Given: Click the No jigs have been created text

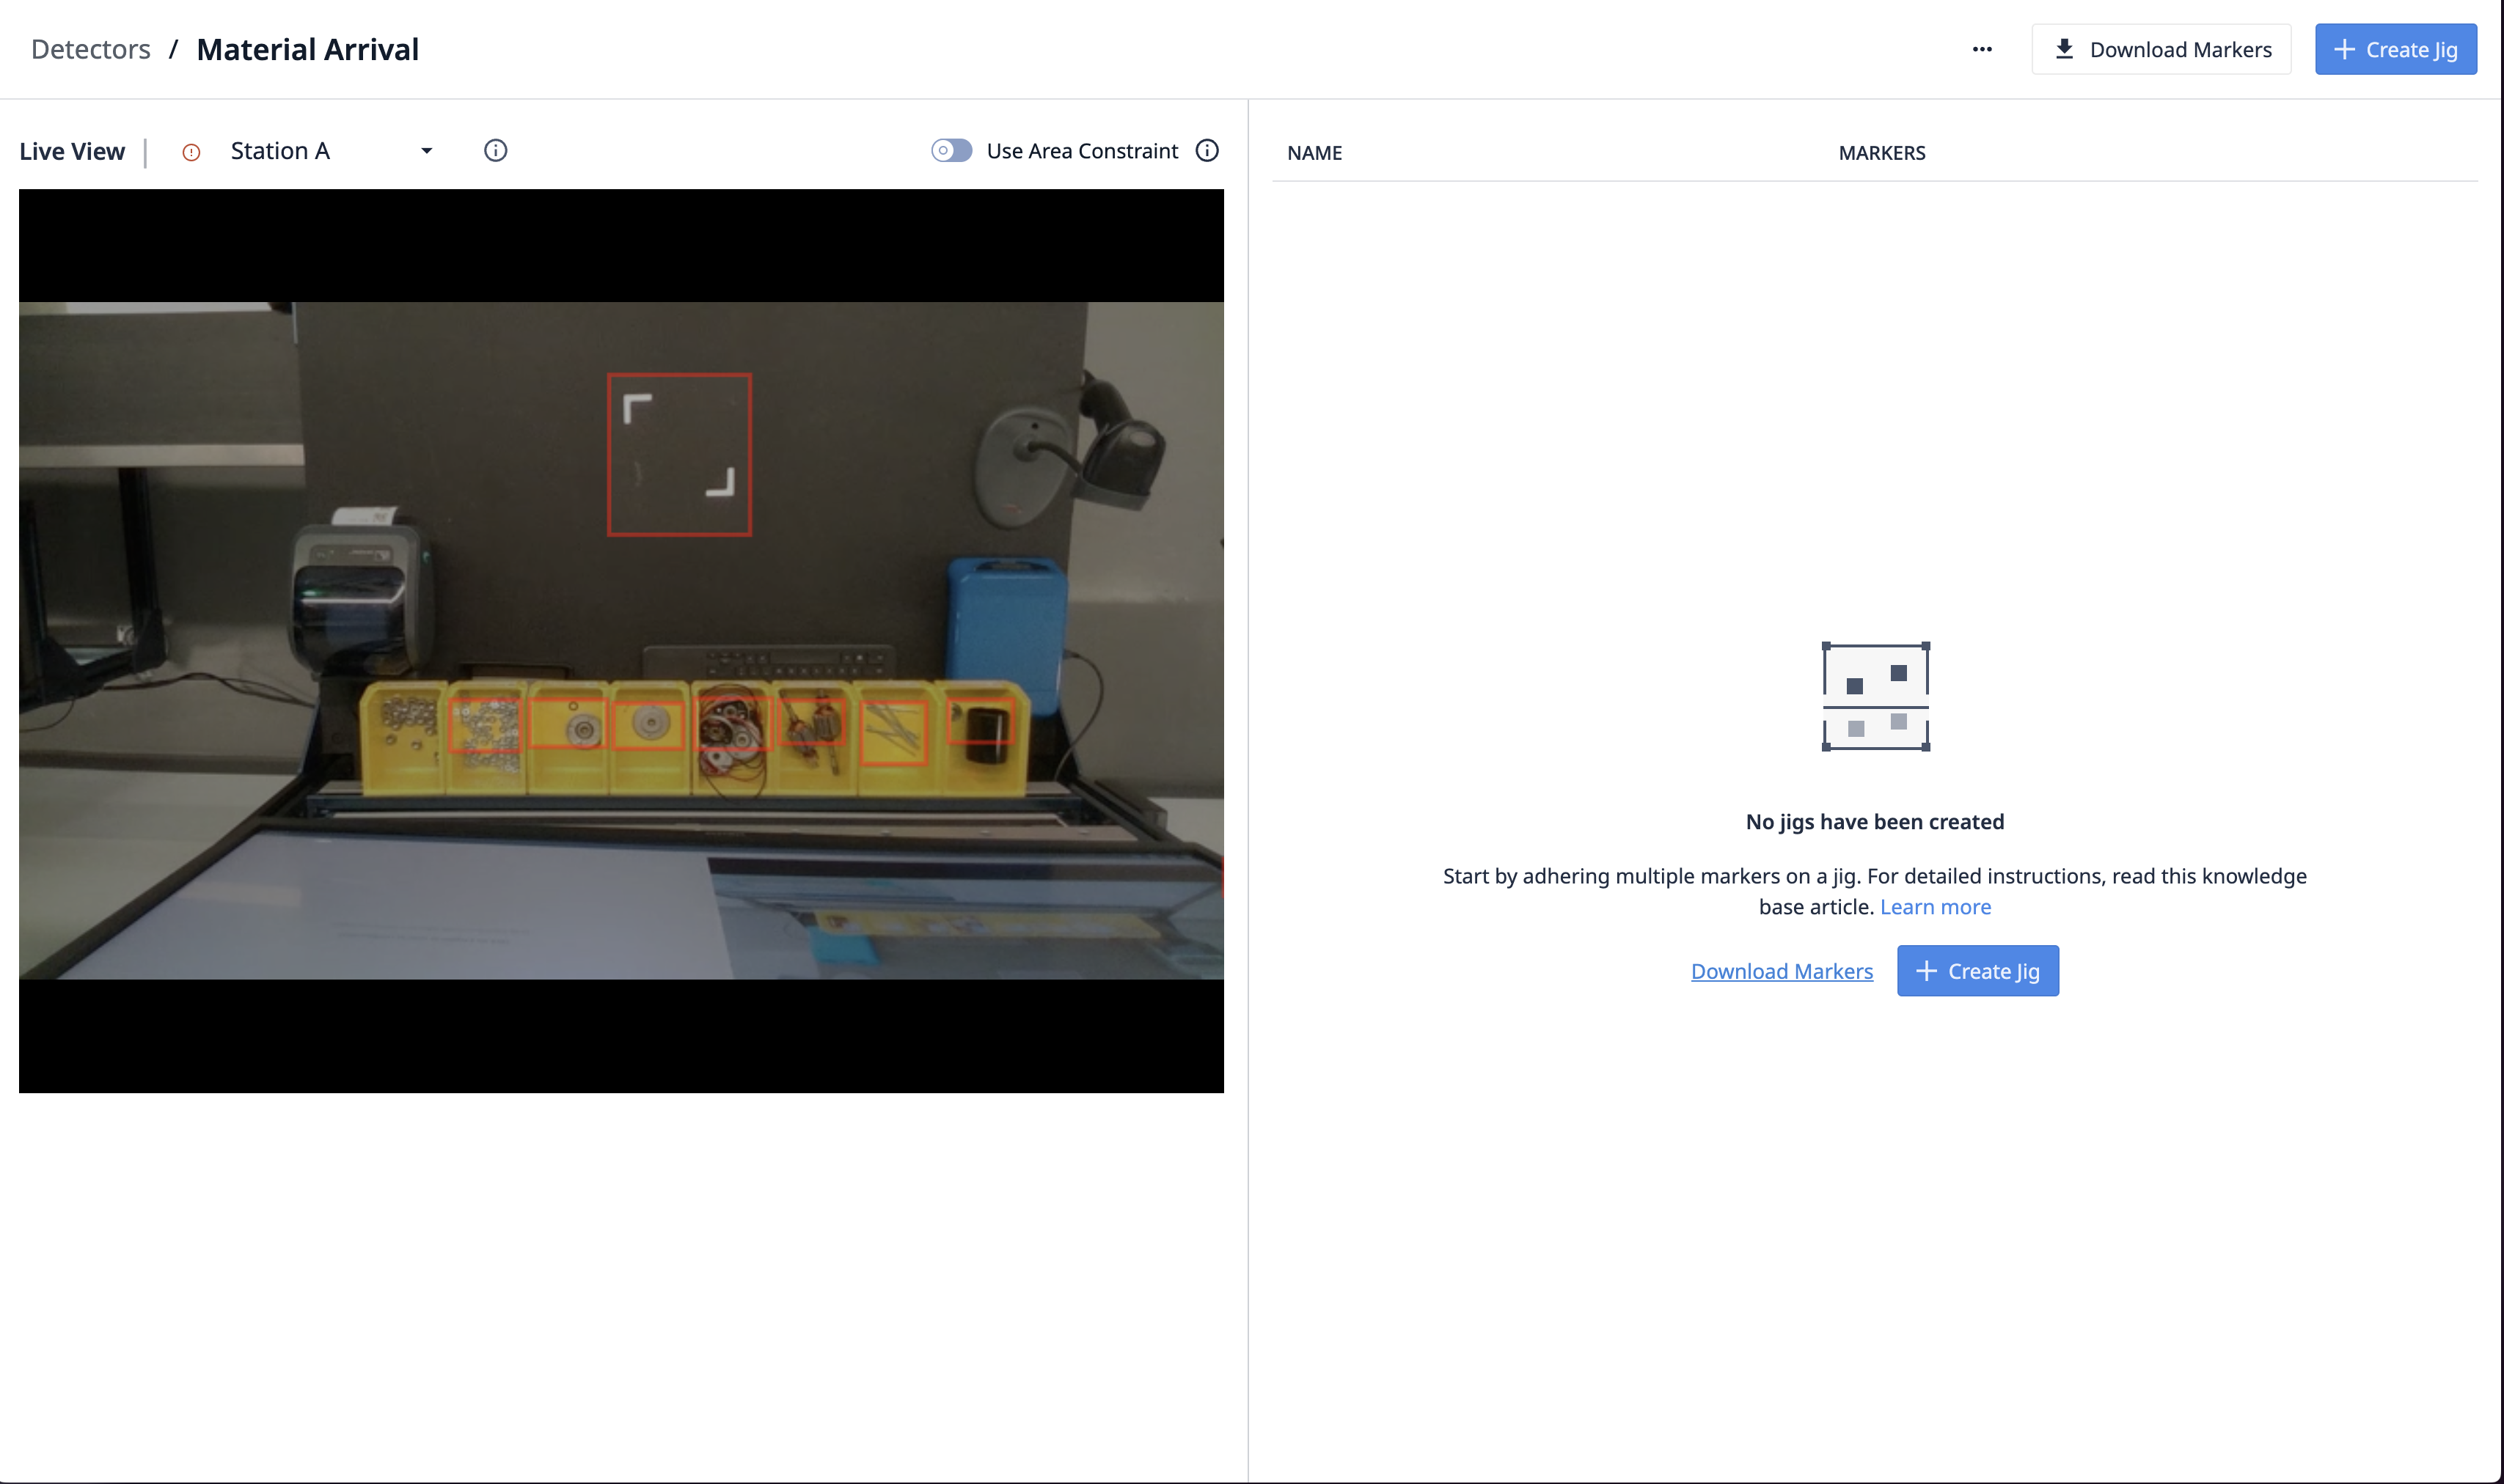Looking at the screenshot, I should click(1875, 822).
